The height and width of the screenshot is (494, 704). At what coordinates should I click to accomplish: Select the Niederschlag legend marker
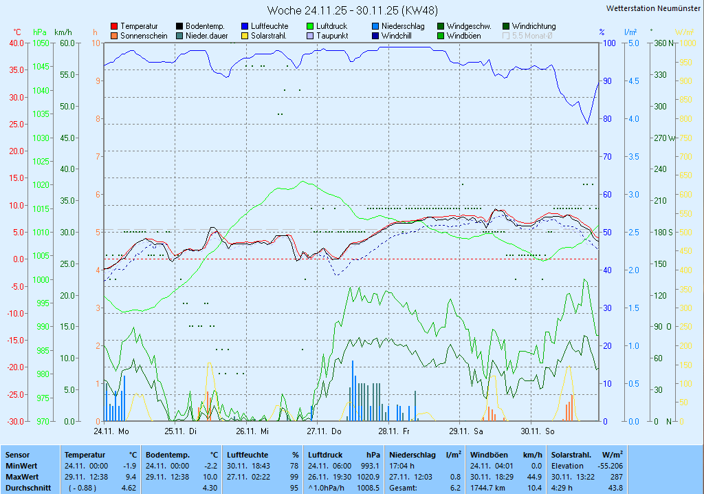pos(375,26)
